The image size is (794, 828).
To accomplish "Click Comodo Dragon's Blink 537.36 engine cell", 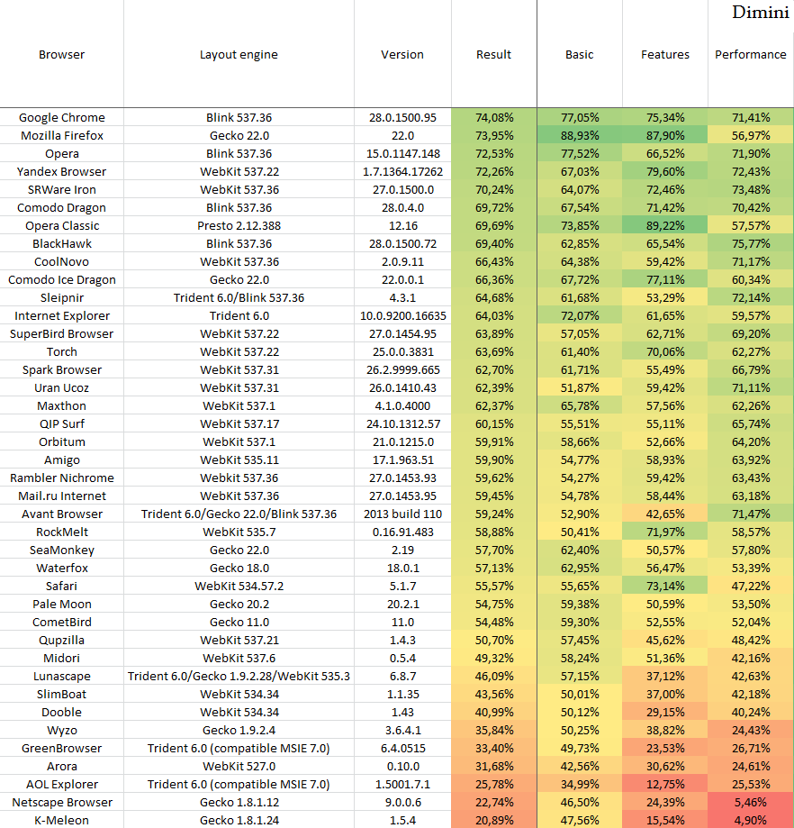I will coord(239,207).
